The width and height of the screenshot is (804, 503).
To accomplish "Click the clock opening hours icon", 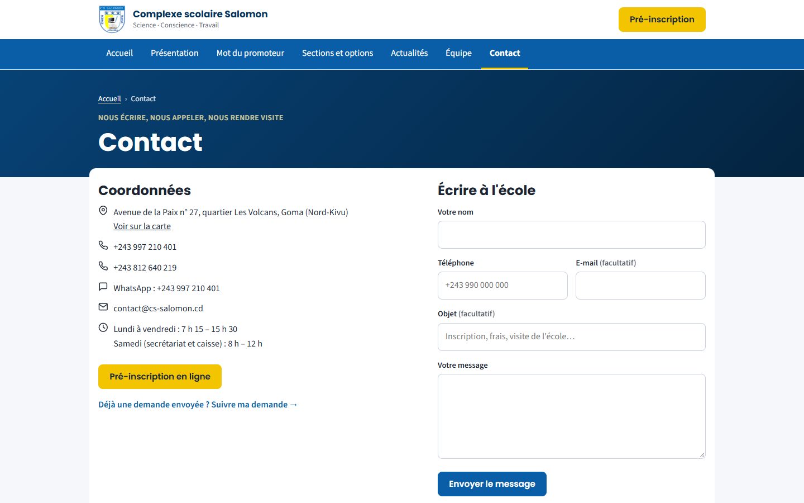I will [x=103, y=328].
